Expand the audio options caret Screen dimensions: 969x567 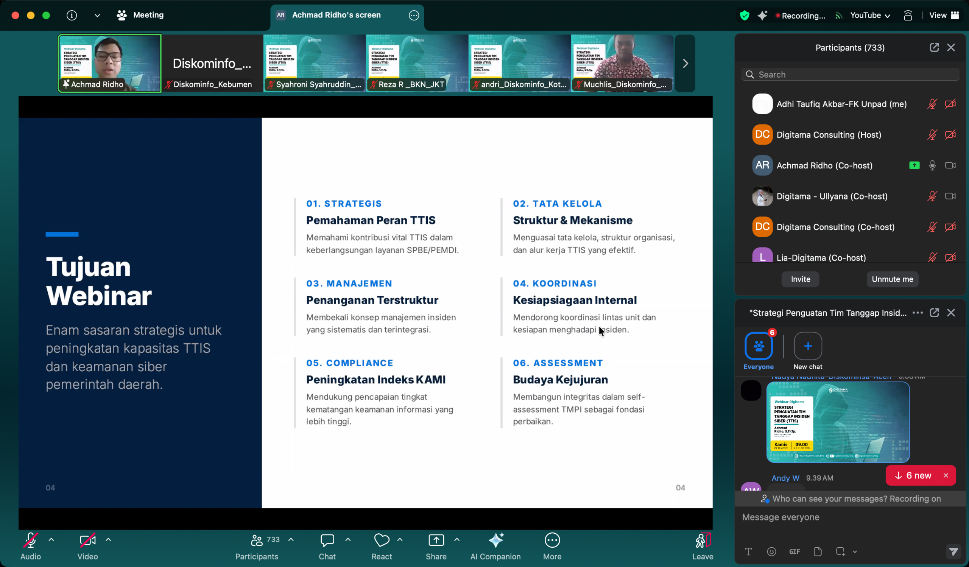point(51,540)
